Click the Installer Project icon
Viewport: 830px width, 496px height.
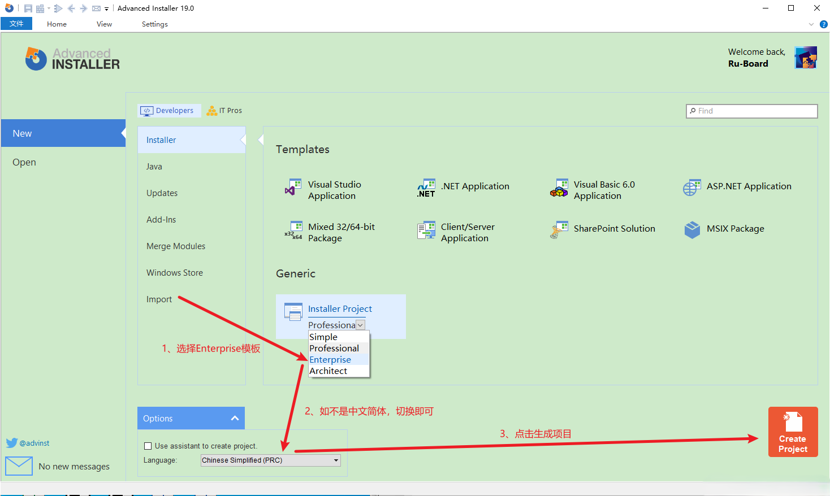coord(293,312)
